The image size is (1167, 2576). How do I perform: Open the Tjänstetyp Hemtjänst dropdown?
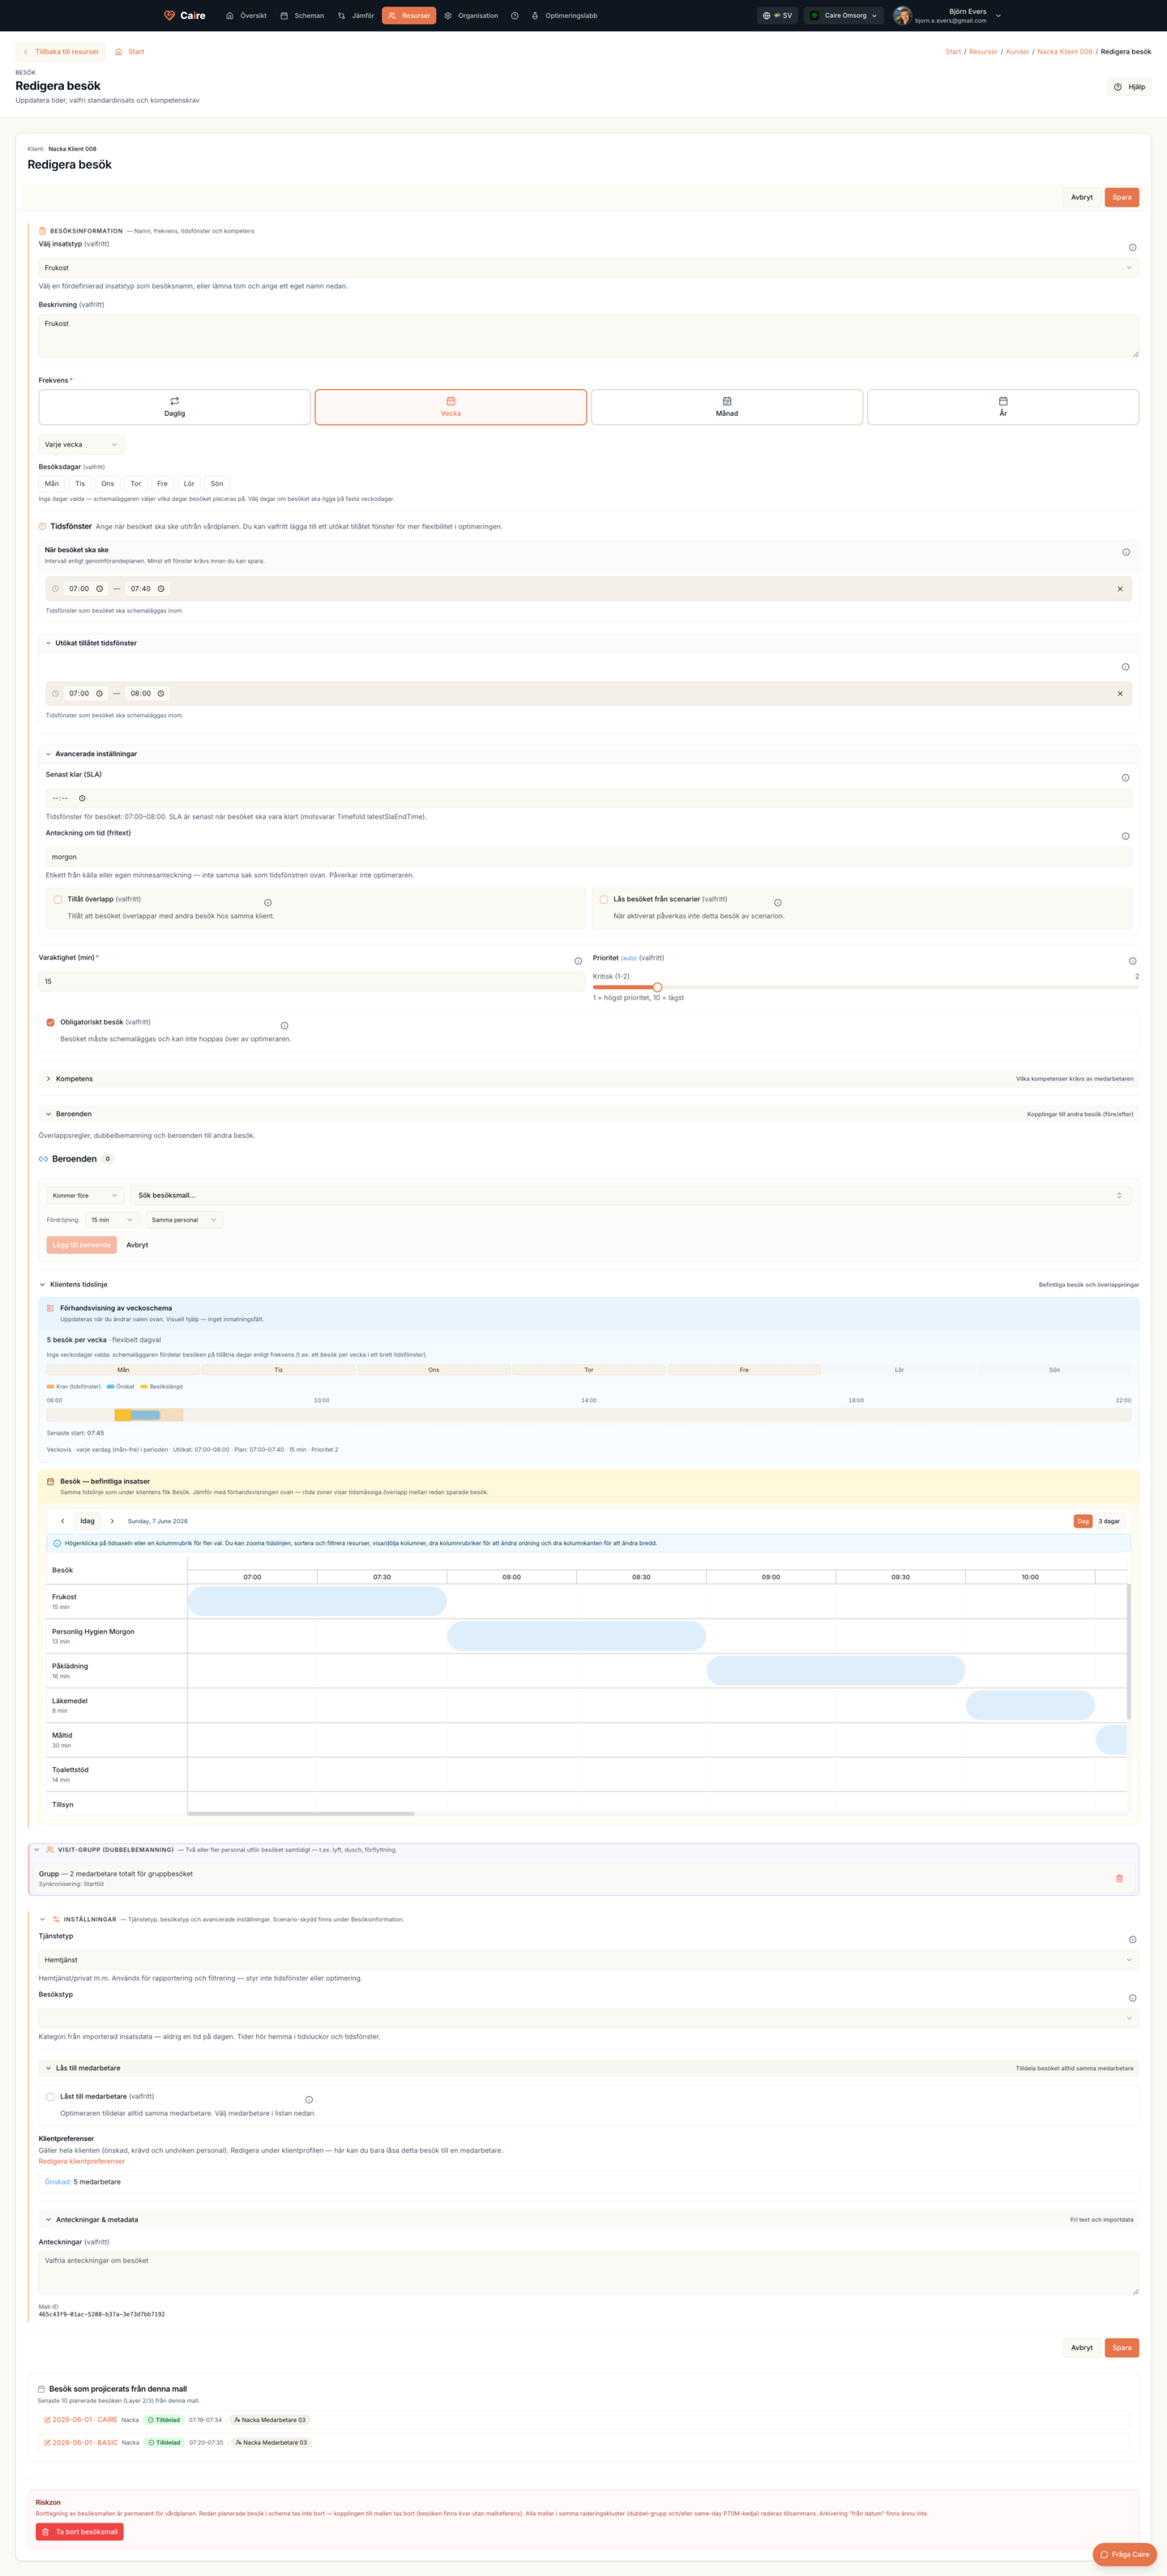pos(588,1960)
